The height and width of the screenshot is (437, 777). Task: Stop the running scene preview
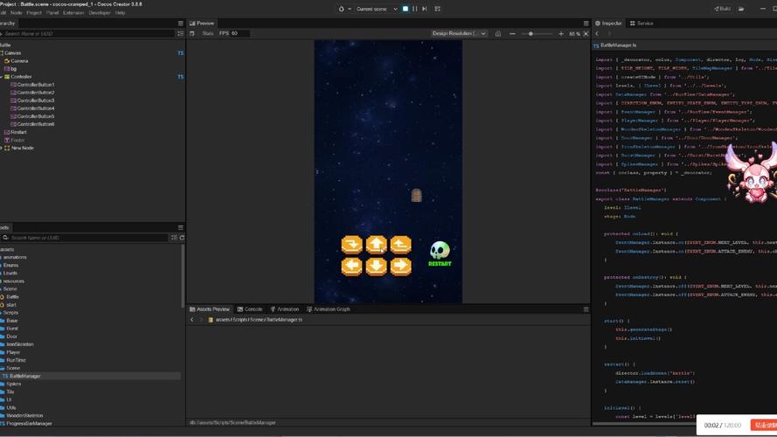(x=406, y=9)
